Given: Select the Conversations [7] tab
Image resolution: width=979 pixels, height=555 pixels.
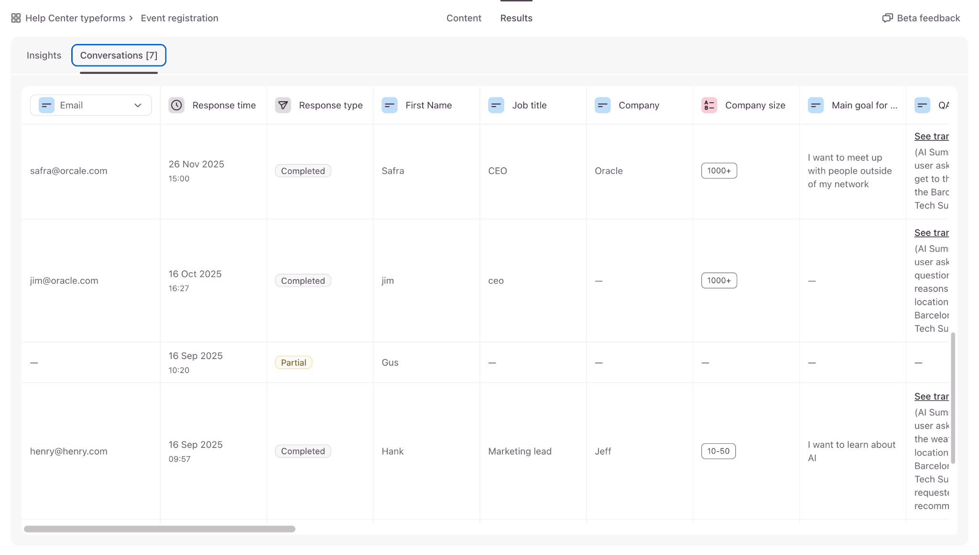Looking at the screenshot, I should (x=119, y=55).
